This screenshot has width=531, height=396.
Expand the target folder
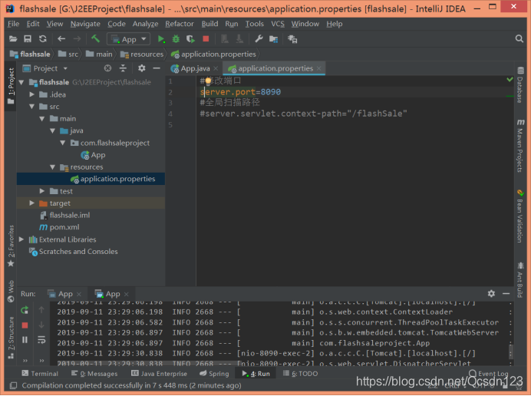pos(31,203)
